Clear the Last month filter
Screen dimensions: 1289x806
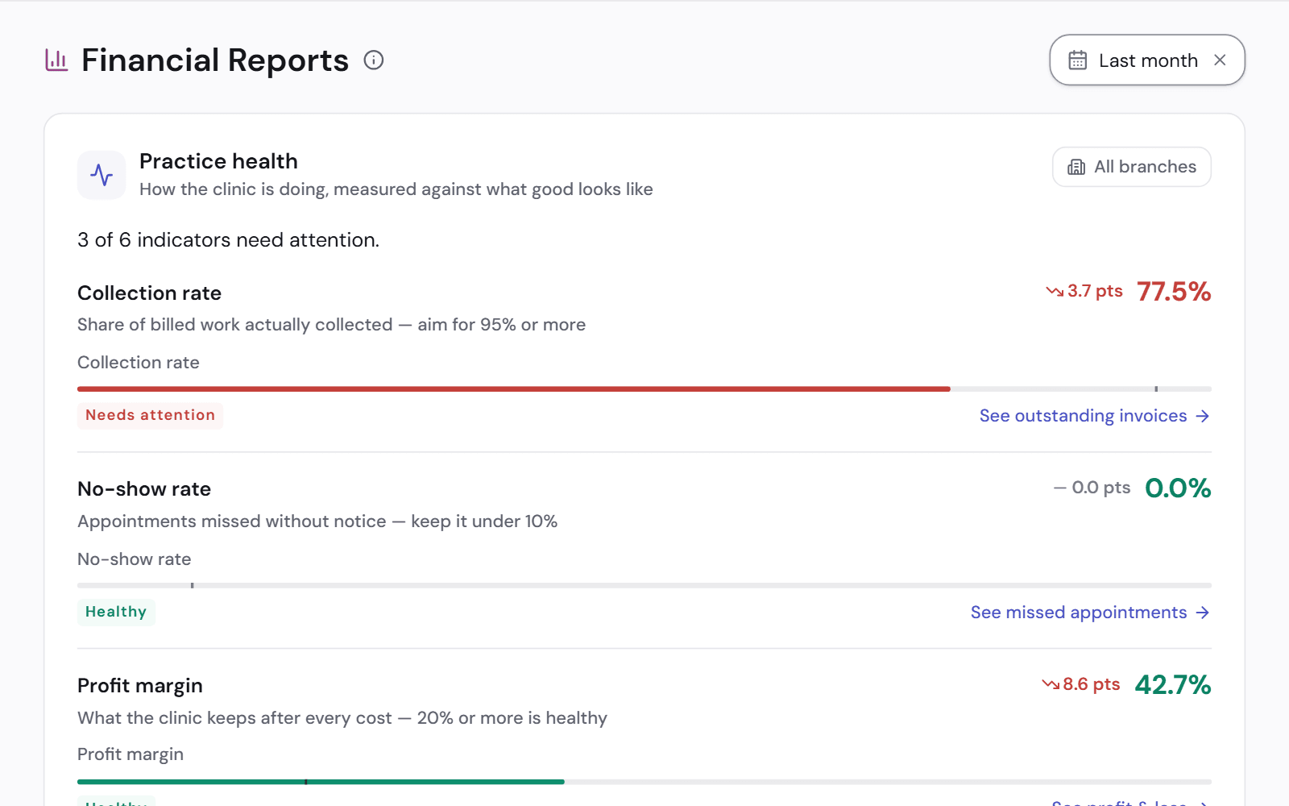pos(1220,60)
